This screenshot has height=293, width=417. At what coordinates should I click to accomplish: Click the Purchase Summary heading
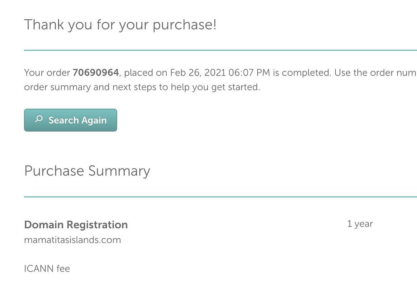point(87,171)
